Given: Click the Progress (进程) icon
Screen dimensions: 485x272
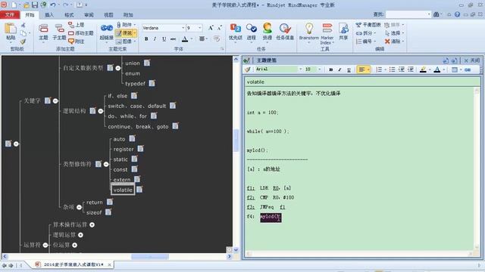Looking at the screenshot, I should pos(251,29).
